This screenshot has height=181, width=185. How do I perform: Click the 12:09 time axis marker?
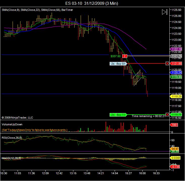(x=45, y=173)
